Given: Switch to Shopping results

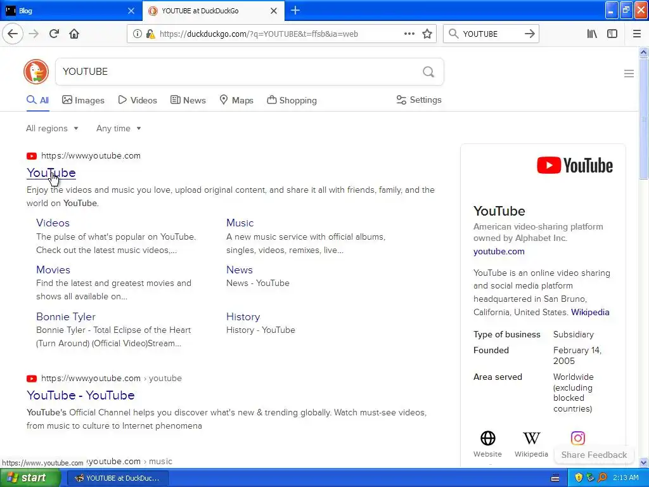Looking at the screenshot, I should click(292, 100).
